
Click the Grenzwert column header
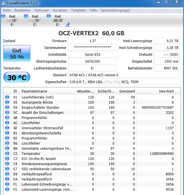126,91
